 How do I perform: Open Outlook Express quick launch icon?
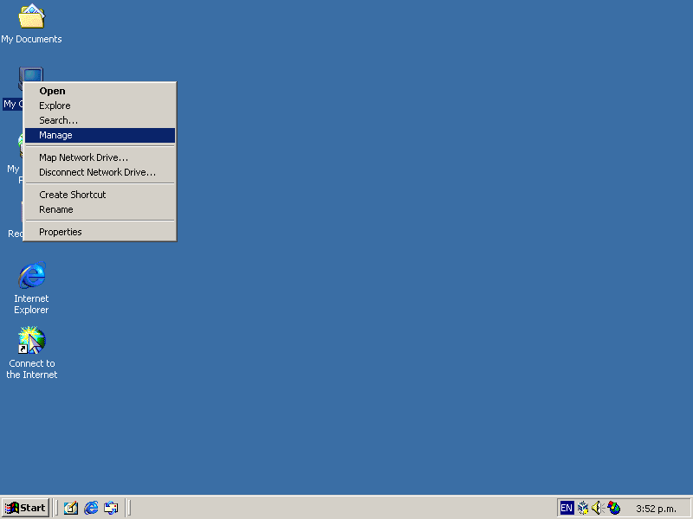click(x=111, y=508)
